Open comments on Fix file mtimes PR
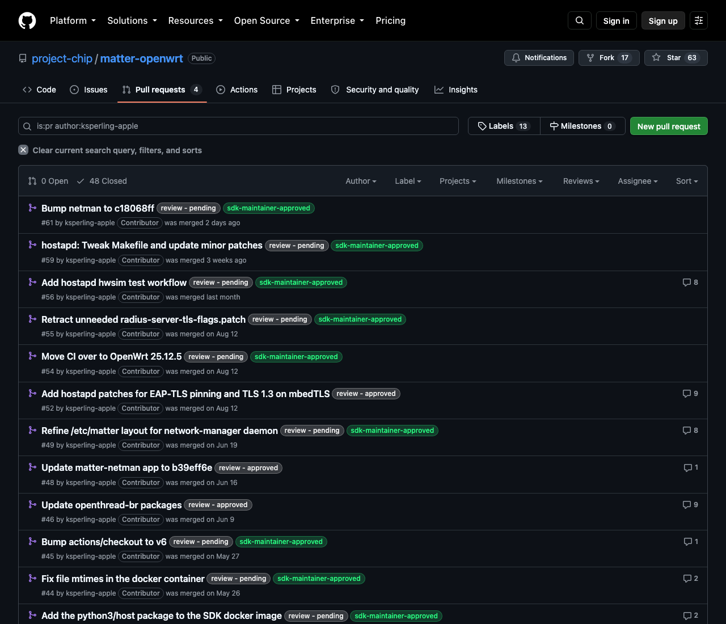The height and width of the screenshot is (624, 726). [690, 579]
